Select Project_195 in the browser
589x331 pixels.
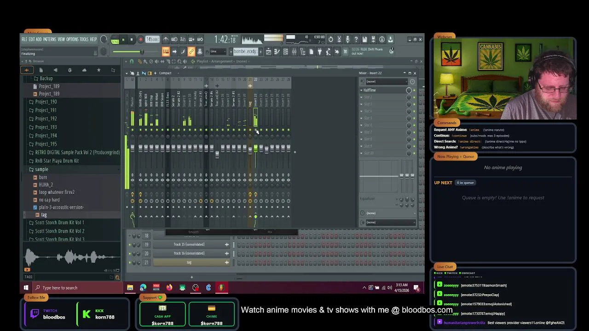pyautogui.click(x=46, y=144)
